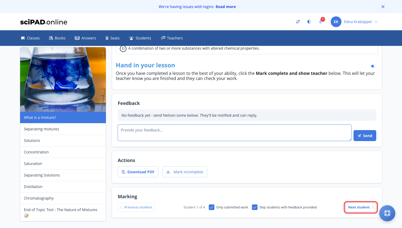Open the Classes menu
402x228 pixels.
(x=30, y=38)
